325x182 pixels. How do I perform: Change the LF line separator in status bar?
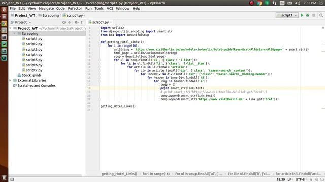point(290,180)
